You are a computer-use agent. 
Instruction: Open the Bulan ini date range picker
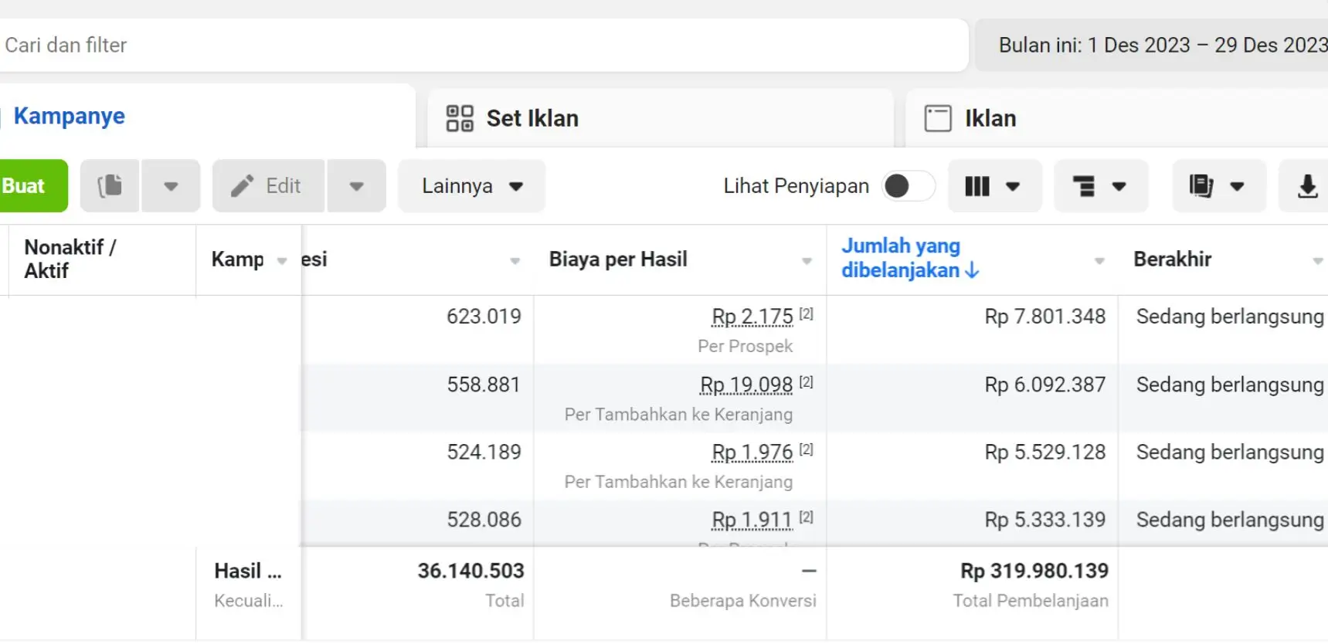1152,46
